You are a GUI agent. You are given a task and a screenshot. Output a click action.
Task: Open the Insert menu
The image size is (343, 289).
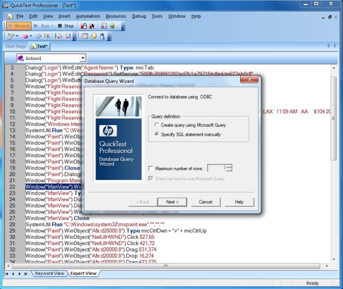pos(64,17)
